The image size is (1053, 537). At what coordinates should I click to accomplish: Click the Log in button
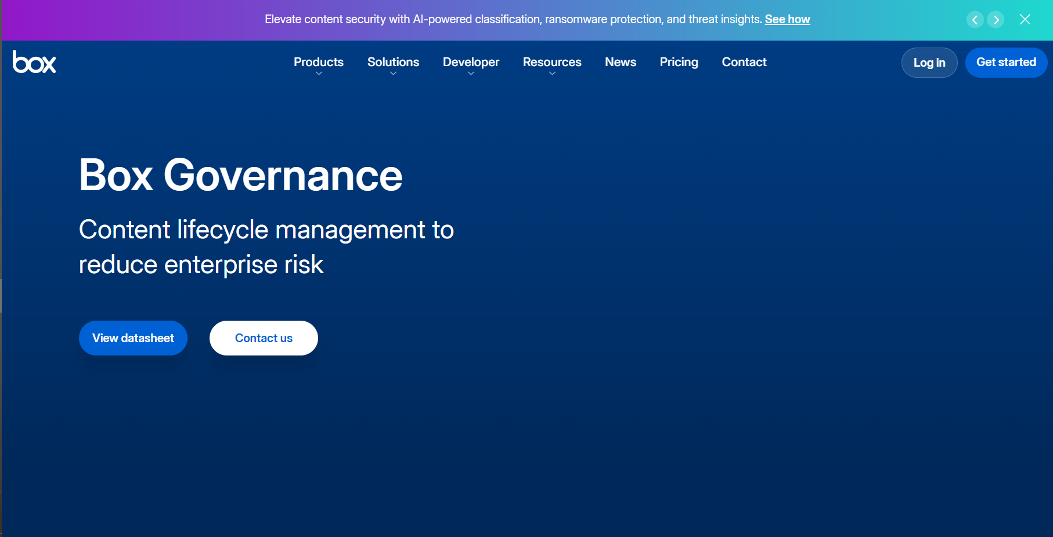929,62
